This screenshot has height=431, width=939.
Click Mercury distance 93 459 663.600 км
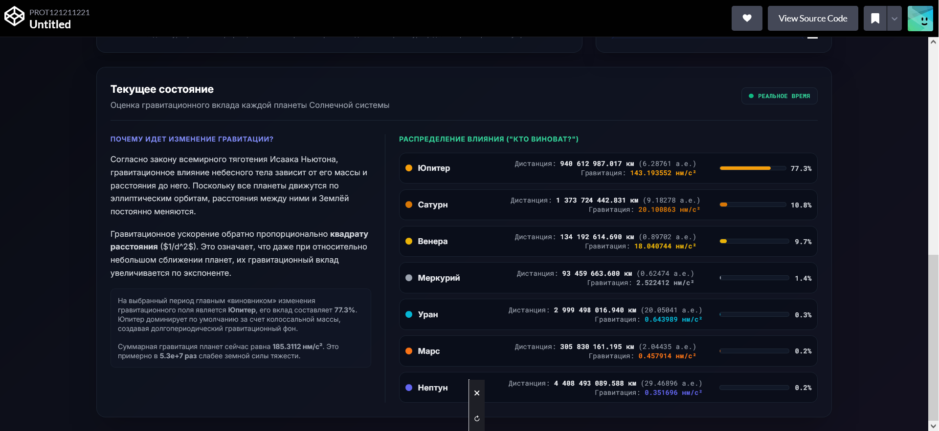[597, 274]
